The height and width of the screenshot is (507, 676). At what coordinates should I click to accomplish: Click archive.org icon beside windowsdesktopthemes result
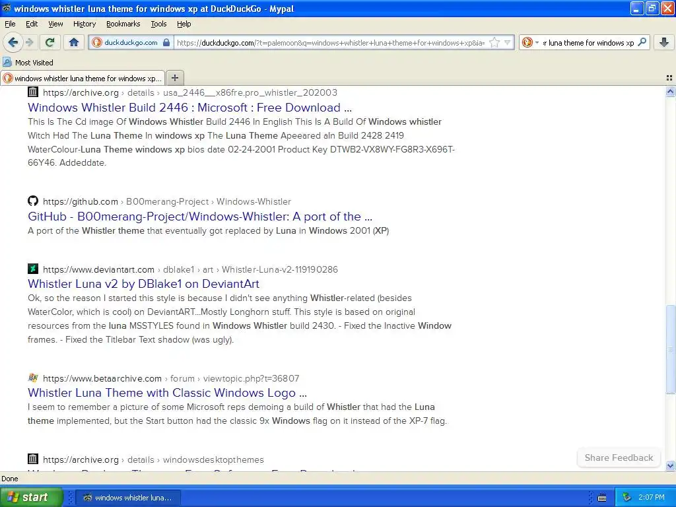pos(33,459)
